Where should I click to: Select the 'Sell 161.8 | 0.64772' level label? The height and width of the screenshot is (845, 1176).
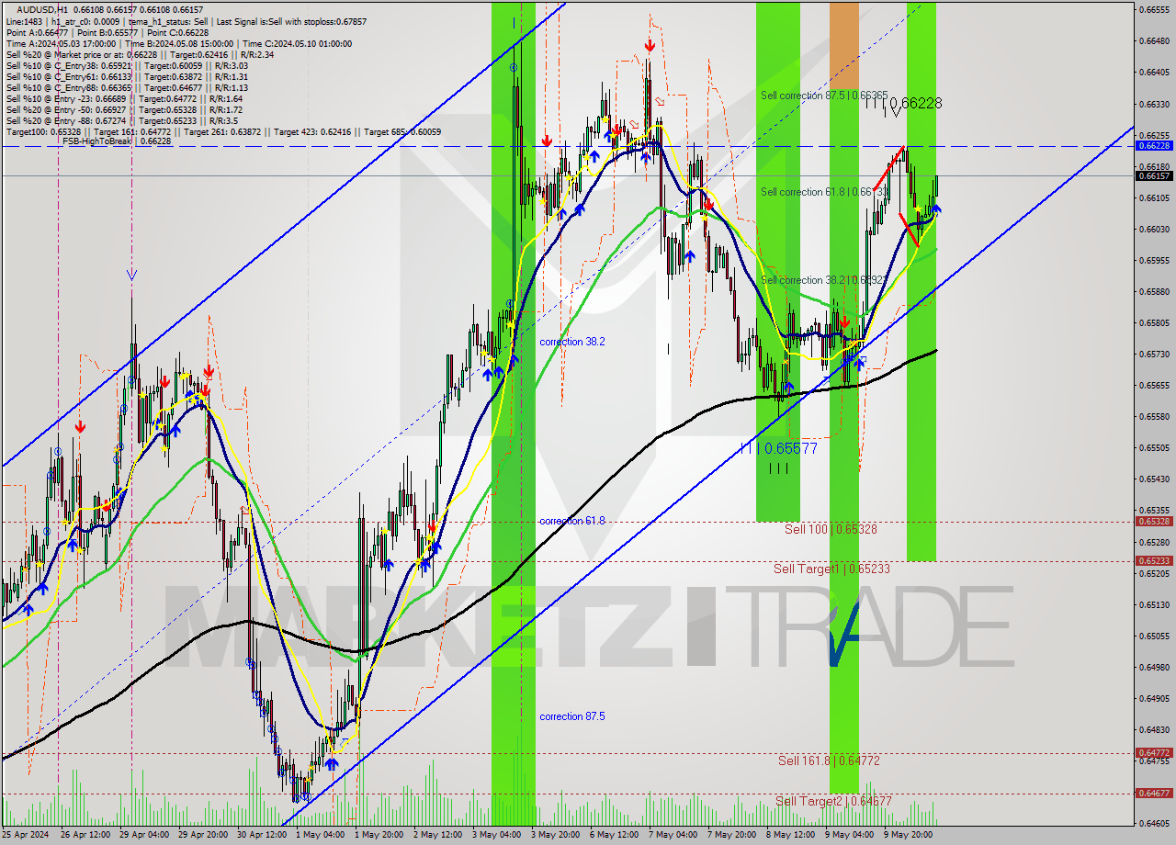[x=829, y=760]
